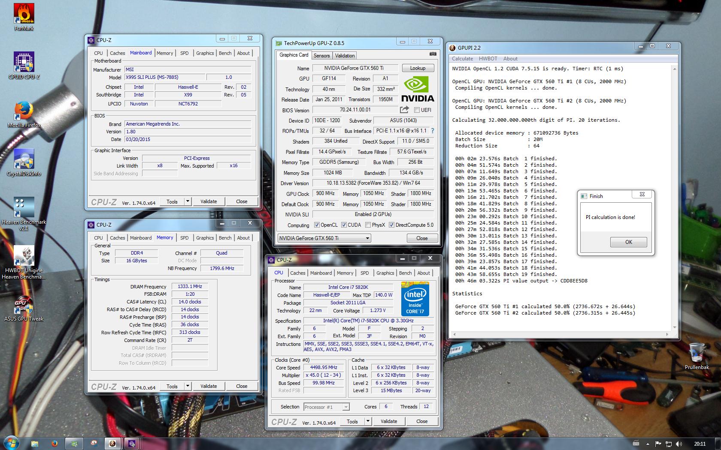
Task: Switch to Caches tab in Mainboard CPU-Z window
Action: coord(117,53)
